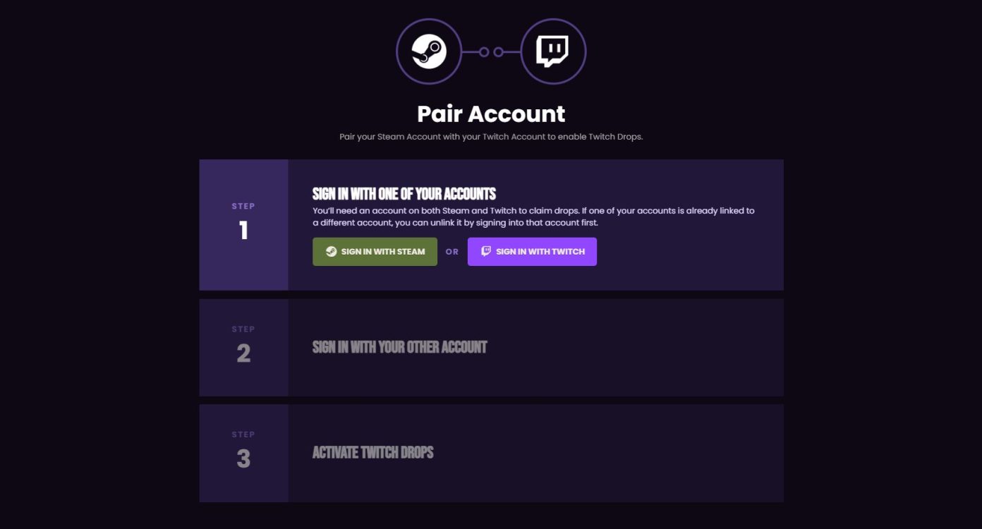Image resolution: width=982 pixels, height=529 pixels.
Task: Click the Step 2 number label
Action: (244, 354)
